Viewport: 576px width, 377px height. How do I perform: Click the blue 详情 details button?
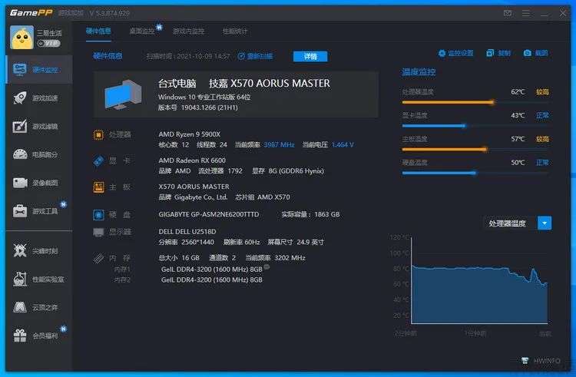310,57
